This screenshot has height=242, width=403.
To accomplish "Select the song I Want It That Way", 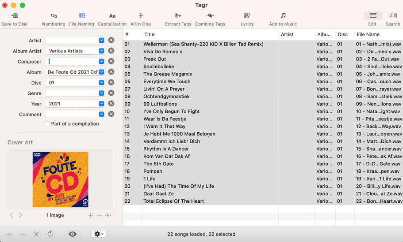I will click(164, 126).
